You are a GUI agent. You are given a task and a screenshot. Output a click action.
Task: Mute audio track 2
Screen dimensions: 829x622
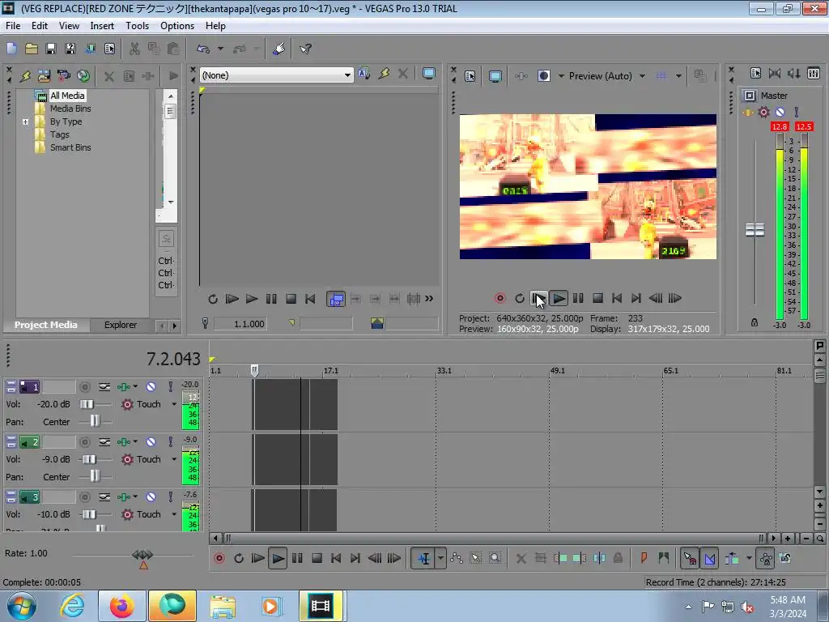(151, 441)
